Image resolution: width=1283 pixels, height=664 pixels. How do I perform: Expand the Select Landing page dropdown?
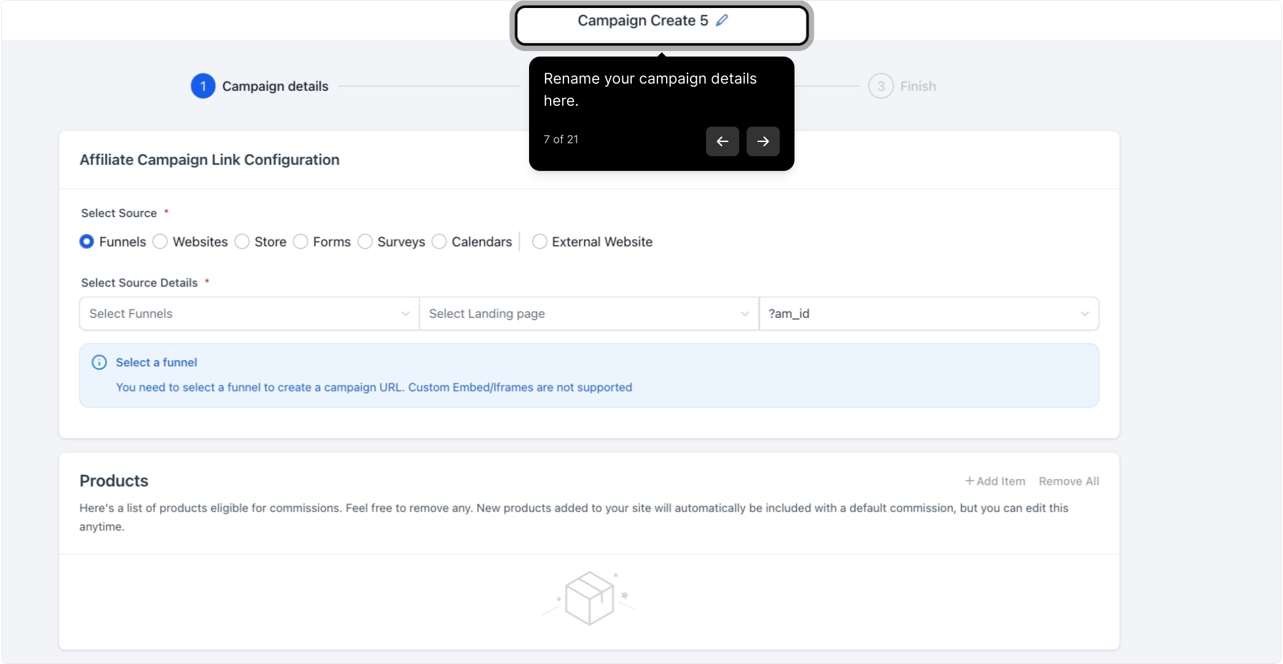tap(589, 314)
